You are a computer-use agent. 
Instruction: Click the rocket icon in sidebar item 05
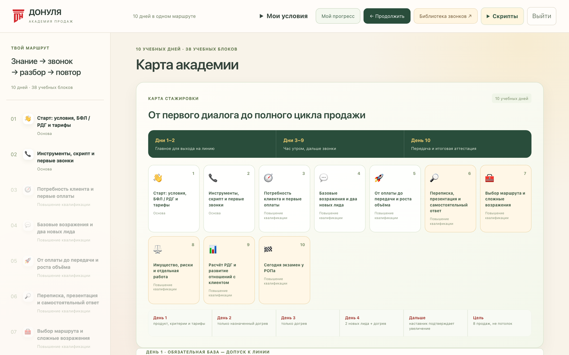point(28,261)
